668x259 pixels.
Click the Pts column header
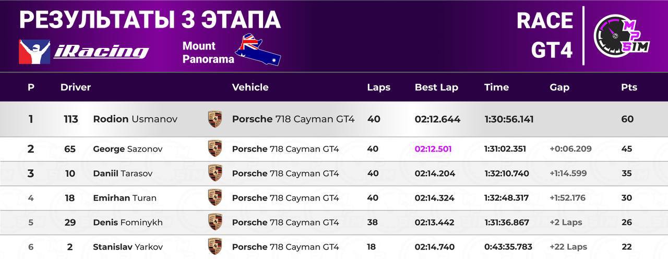pyautogui.click(x=629, y=88)
